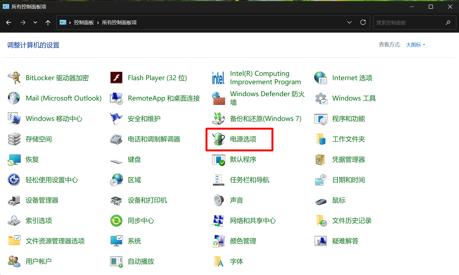The width and height of the screenshot is (459, 275).
Task: Open the 轻松使用设置中心 icon
Action: [14, 180]
